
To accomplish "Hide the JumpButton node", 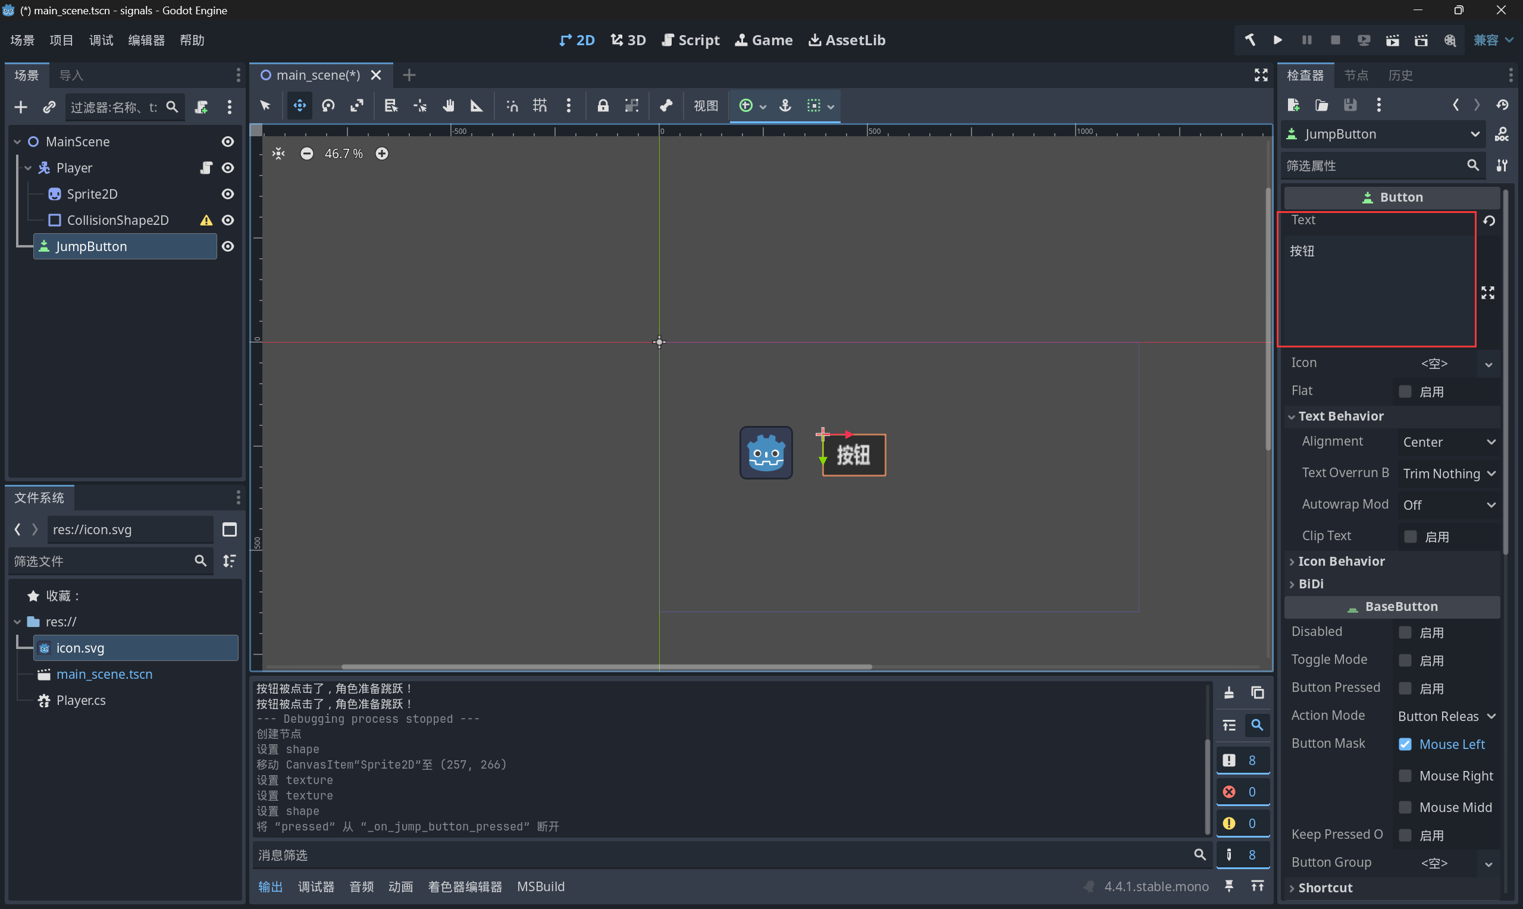I will pyautogui.click(x=228, y=246).
